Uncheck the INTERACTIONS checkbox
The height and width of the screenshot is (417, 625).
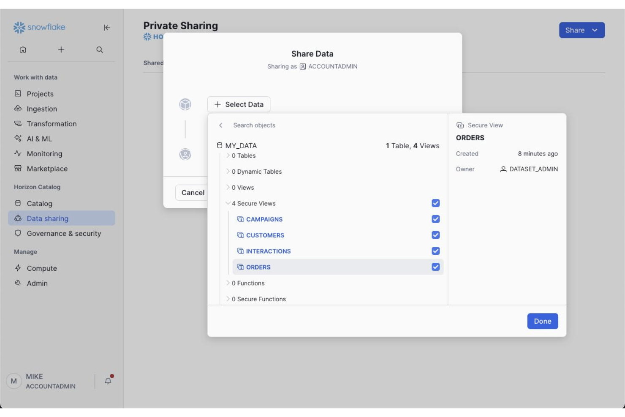436,251
